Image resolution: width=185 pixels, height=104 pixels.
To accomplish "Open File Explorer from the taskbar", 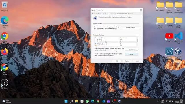I will point(77,101).
